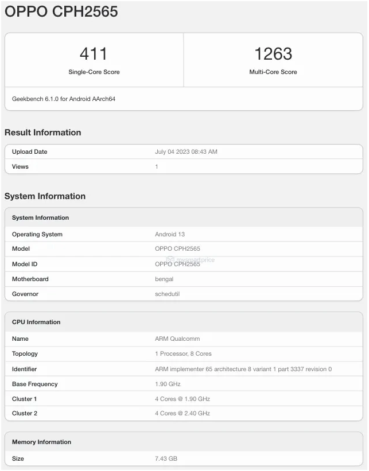The image size is (369, 471).
Task: Click the memory Size value 7.43 GB
Action: click(x=166, y=459)
